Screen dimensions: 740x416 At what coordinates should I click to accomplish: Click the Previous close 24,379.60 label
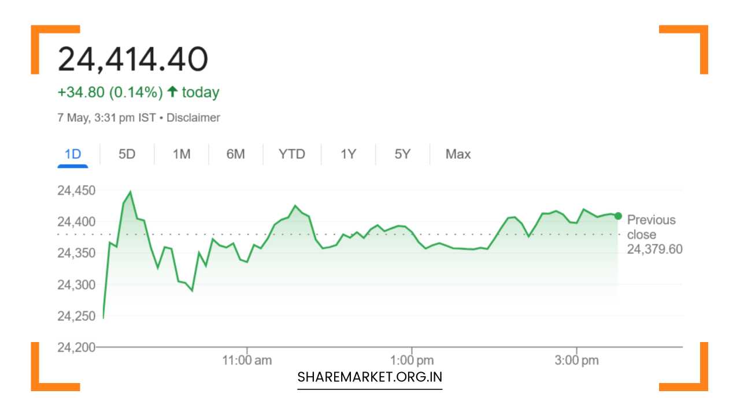pyautogui.click(x=654, y=235)
